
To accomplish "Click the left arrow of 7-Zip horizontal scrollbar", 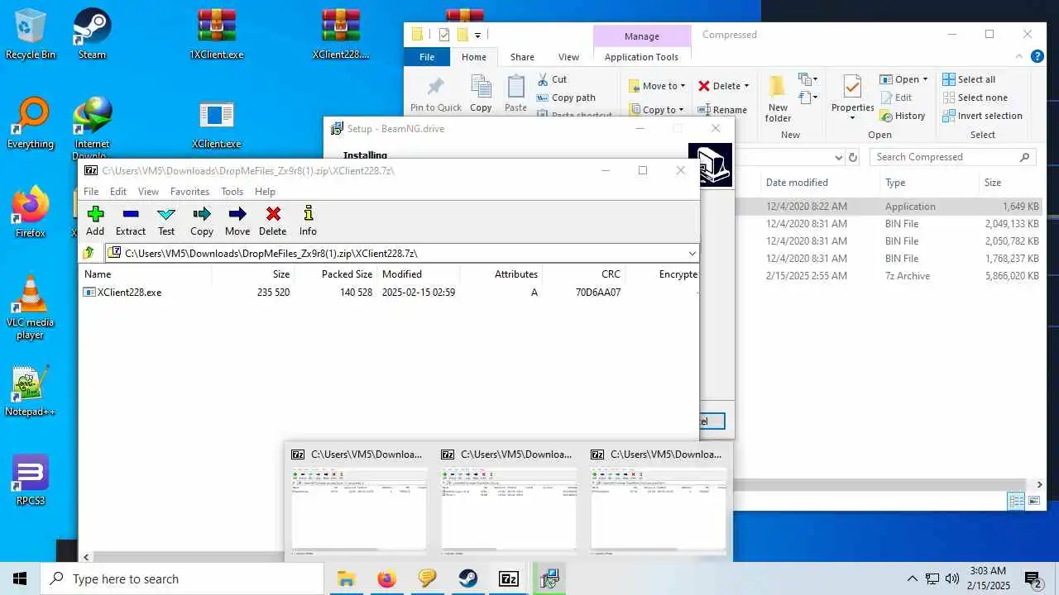I will click(x=86, y=557).
